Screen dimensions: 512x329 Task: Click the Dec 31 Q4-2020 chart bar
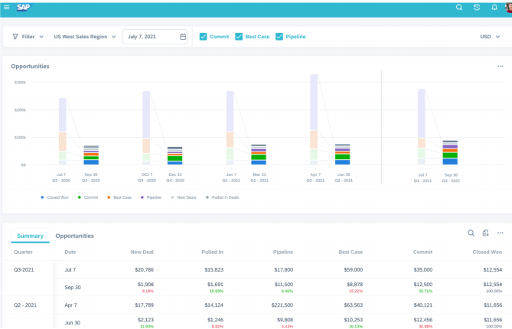pyautogui.click(x=175, y=155)
